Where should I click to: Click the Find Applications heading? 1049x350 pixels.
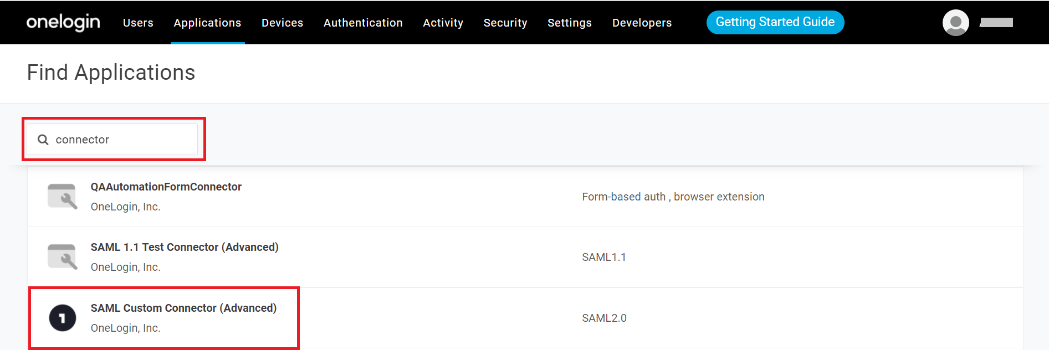(111, 73)
